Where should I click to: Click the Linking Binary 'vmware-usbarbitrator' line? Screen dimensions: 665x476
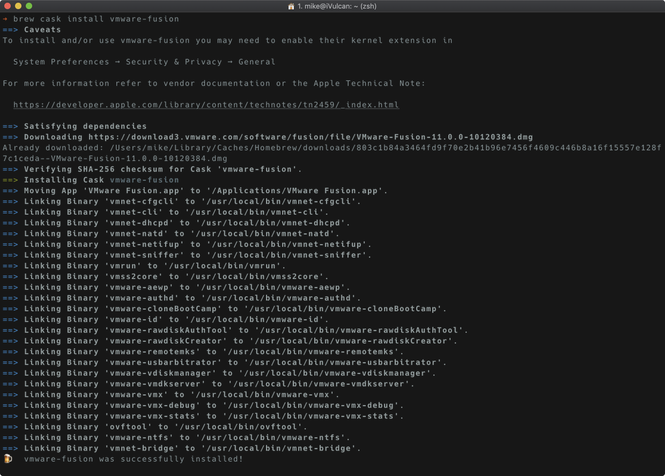click(x=224, y=362)
